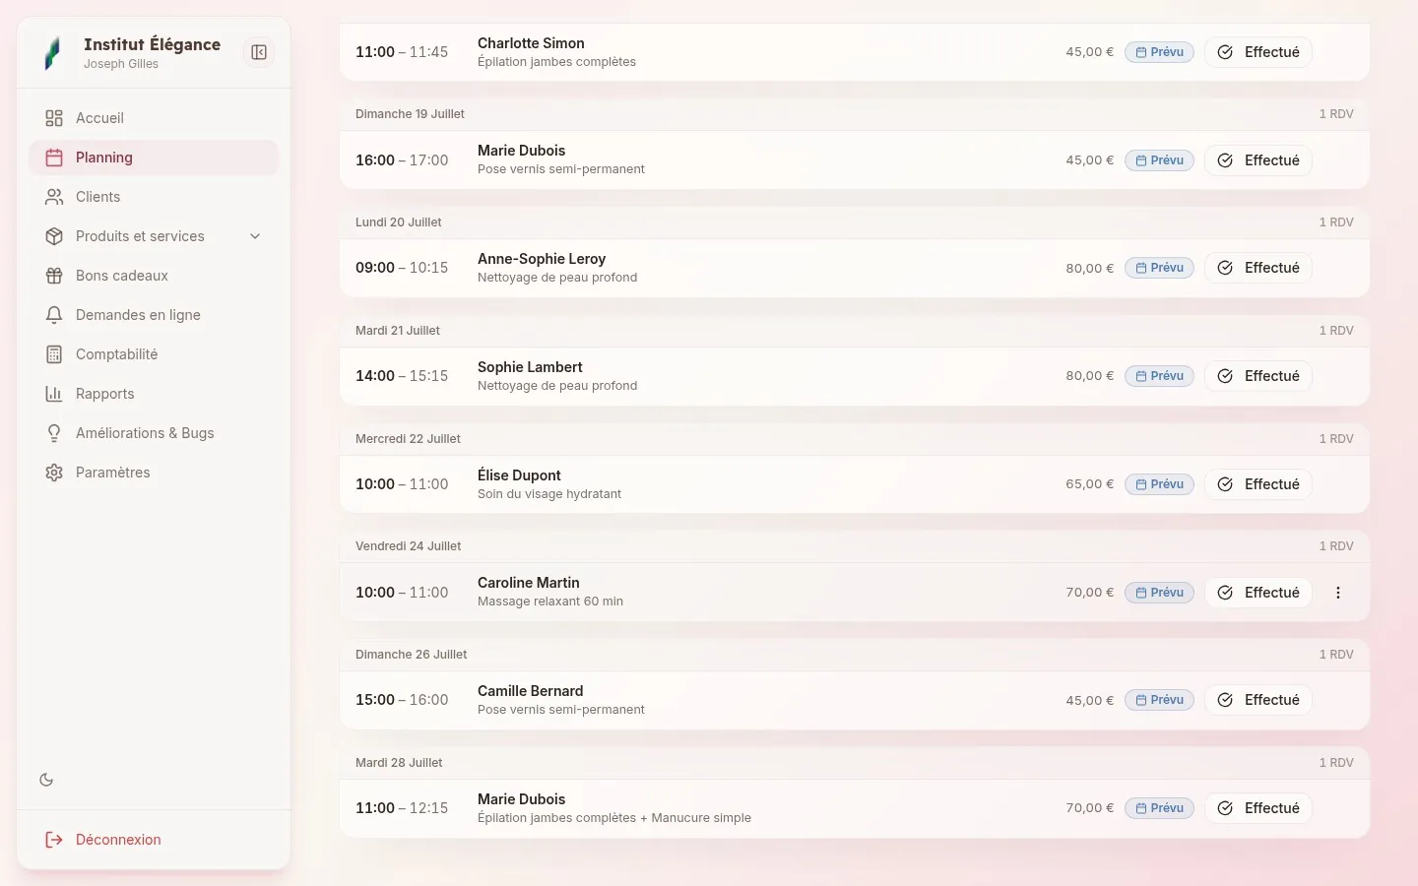
Task: Open Demandes en ligne bell icon
Action: point(54,315)
